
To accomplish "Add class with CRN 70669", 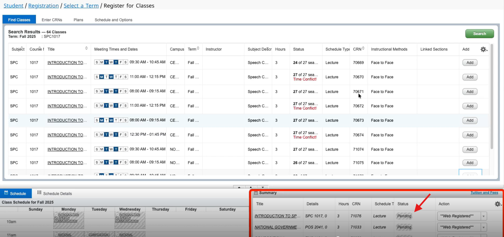I will (470, 63).
